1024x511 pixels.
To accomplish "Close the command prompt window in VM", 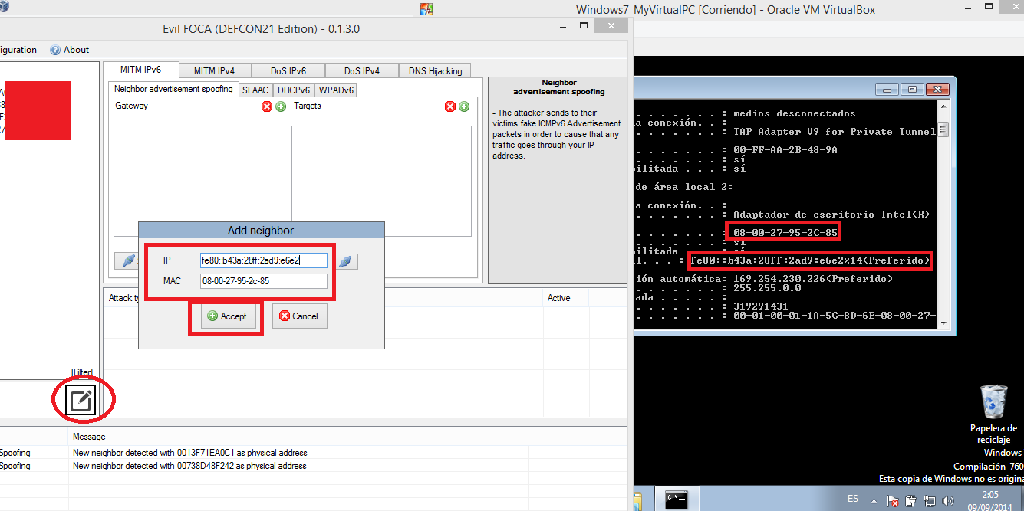I will pyautogui.click(x=937, y=89).
